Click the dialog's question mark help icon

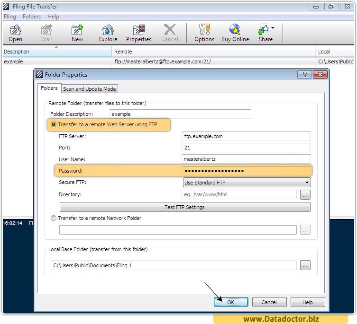304,75
